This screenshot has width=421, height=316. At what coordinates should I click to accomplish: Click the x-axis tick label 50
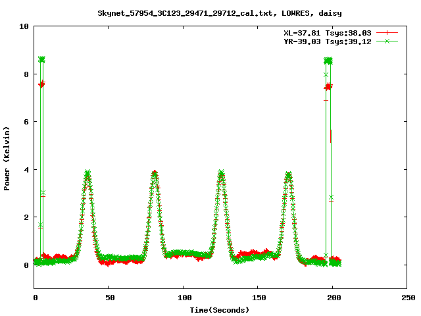(110, 298)
